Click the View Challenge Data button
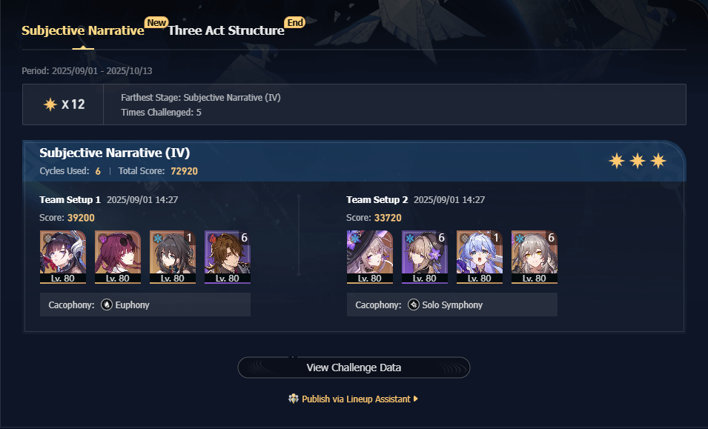 (x=354, y=368)
